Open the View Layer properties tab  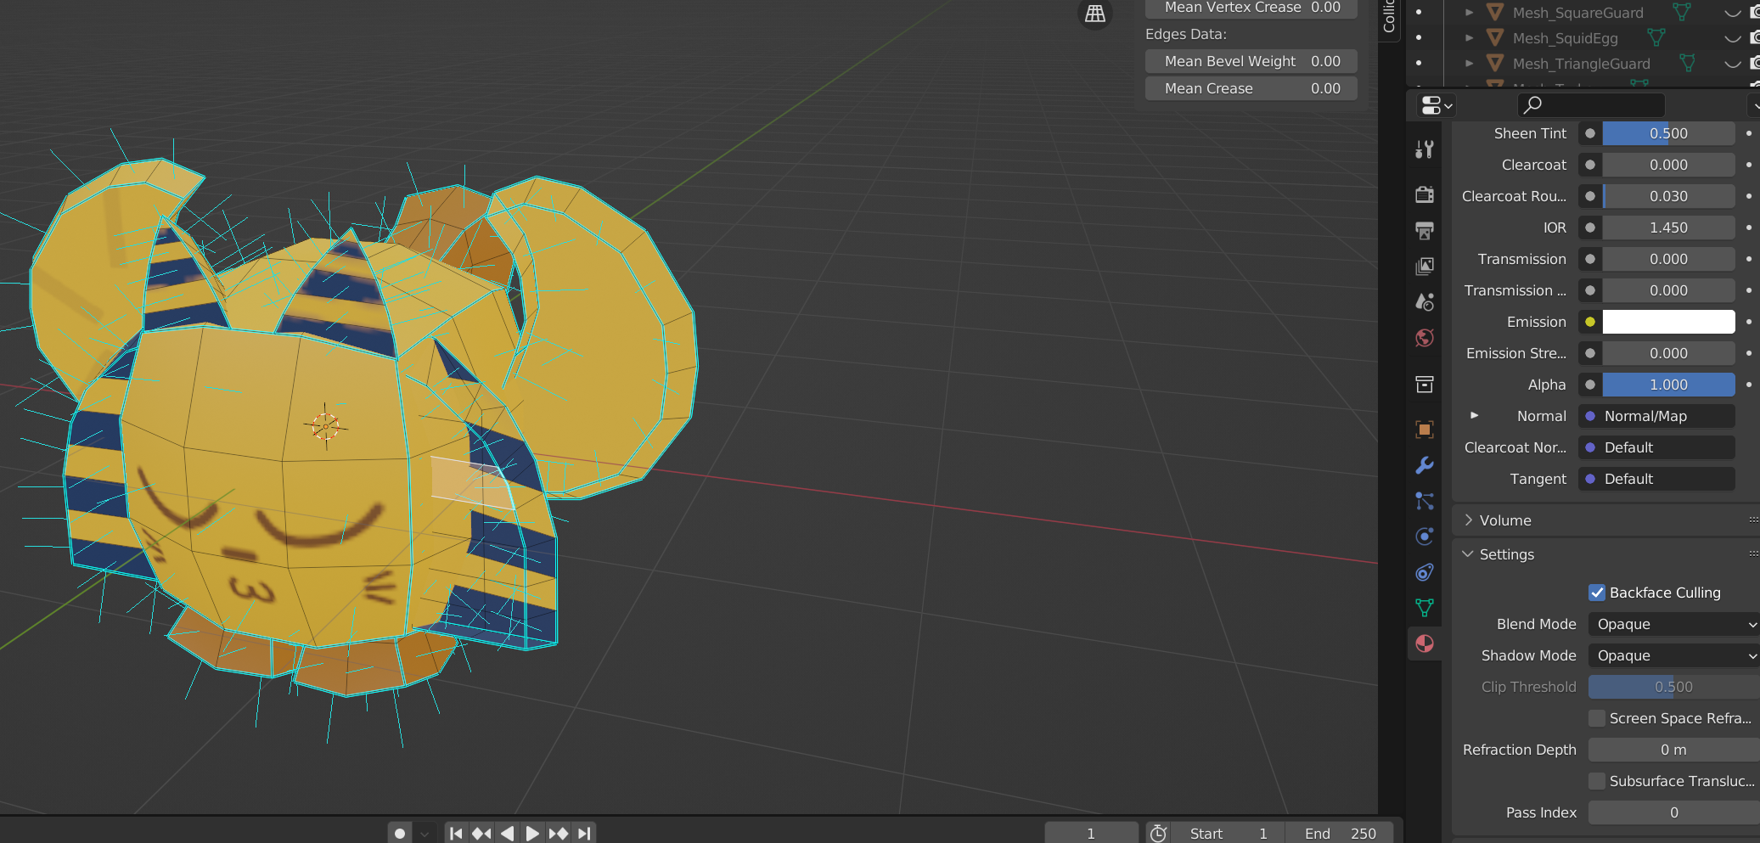(1425, 266)
